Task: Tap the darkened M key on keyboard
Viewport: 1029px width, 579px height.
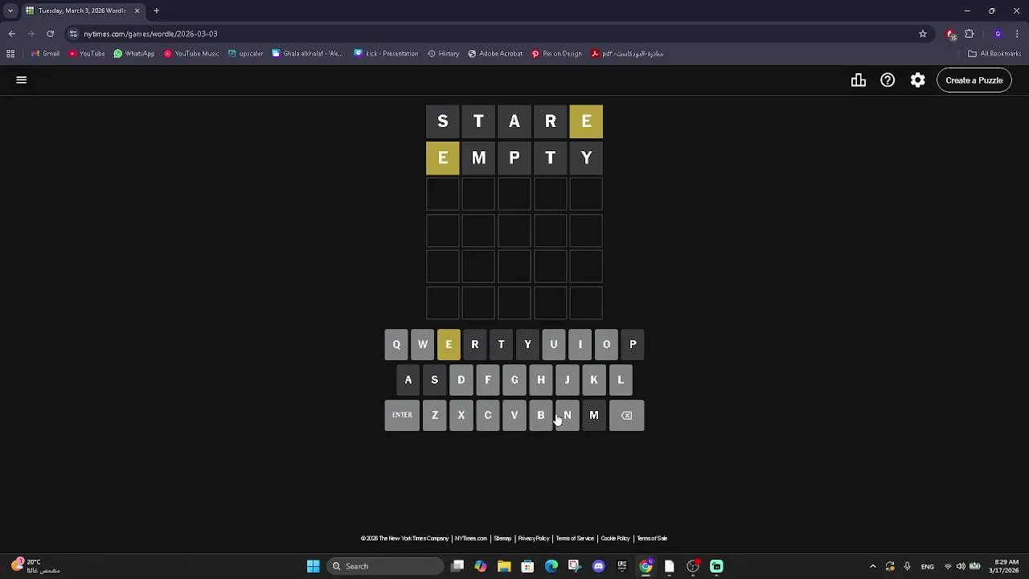Action: pyautogui.click(x=594, y=416)
